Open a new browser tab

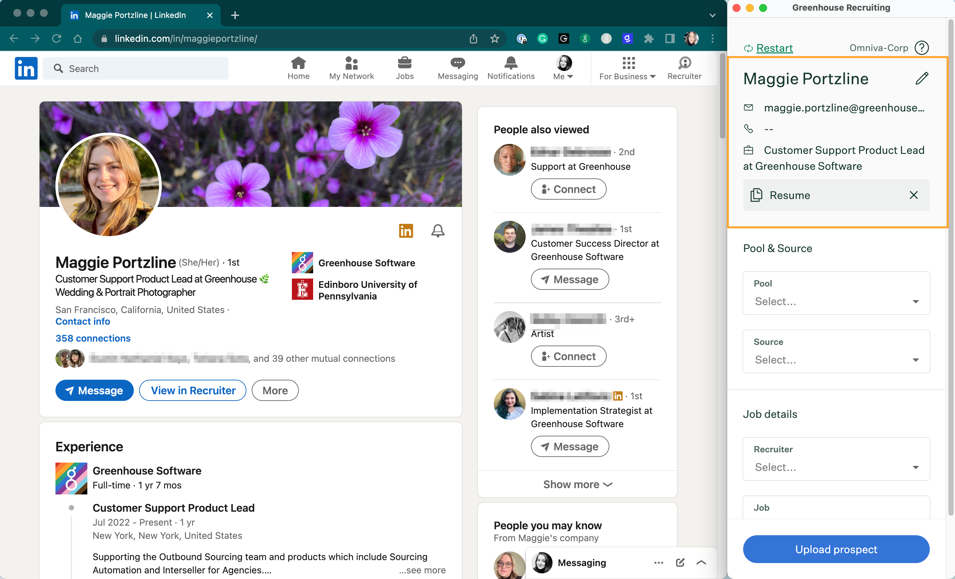tap(235, 15)
